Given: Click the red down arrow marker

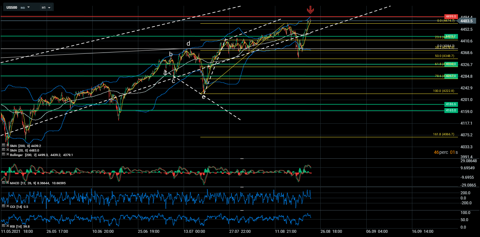Looking at the screenshot, I should 310,9.
